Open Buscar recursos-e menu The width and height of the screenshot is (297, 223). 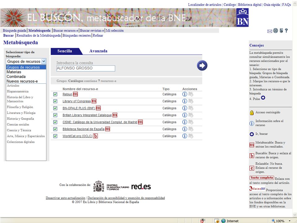click(66, 31)
